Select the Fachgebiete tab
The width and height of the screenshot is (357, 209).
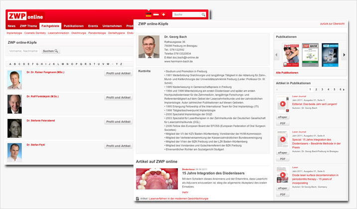50,26
